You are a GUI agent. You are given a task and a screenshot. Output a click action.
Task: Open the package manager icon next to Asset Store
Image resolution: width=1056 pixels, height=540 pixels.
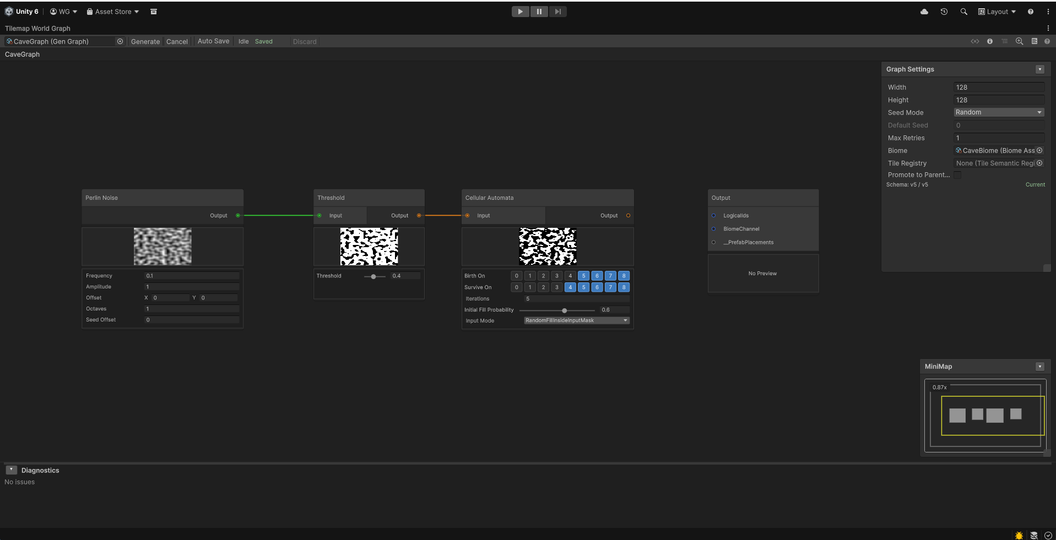click(x=154, y=12)
